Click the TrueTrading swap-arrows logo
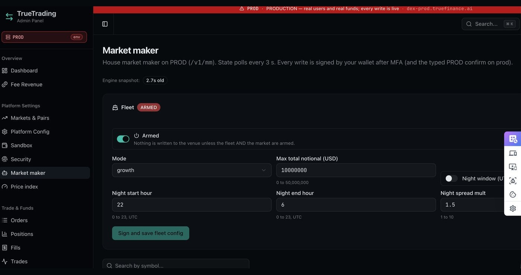 click(x=9, y=17)
